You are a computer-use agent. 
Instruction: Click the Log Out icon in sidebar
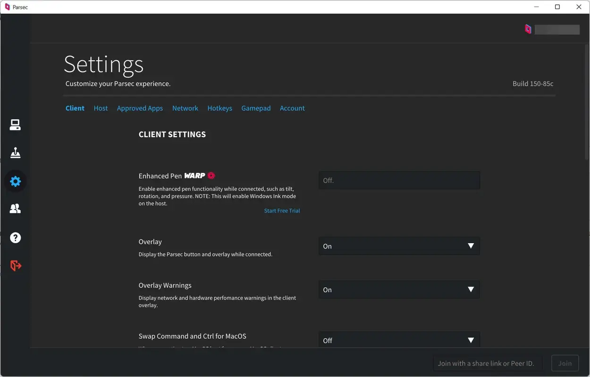(x=15, y=265)
